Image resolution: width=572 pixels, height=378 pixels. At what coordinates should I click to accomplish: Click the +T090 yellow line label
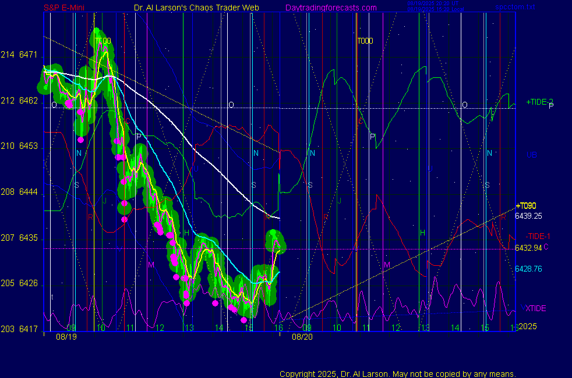(526, 206)
